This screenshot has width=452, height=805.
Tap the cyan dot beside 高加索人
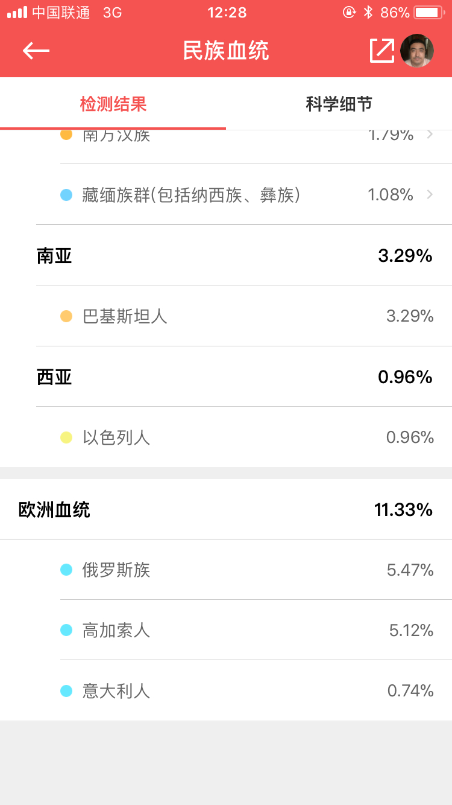66,630
